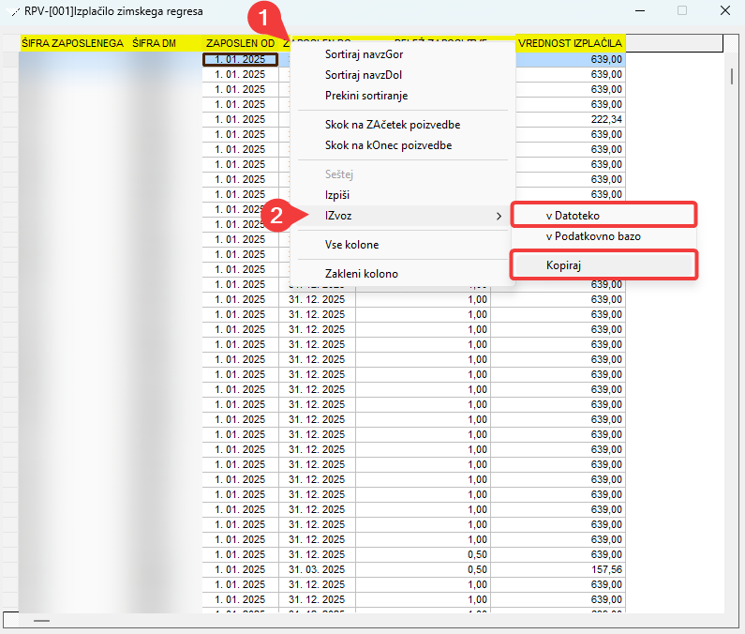
Task: Click the 31. 03. 2025 date cell
Action: tap(317, 569)
